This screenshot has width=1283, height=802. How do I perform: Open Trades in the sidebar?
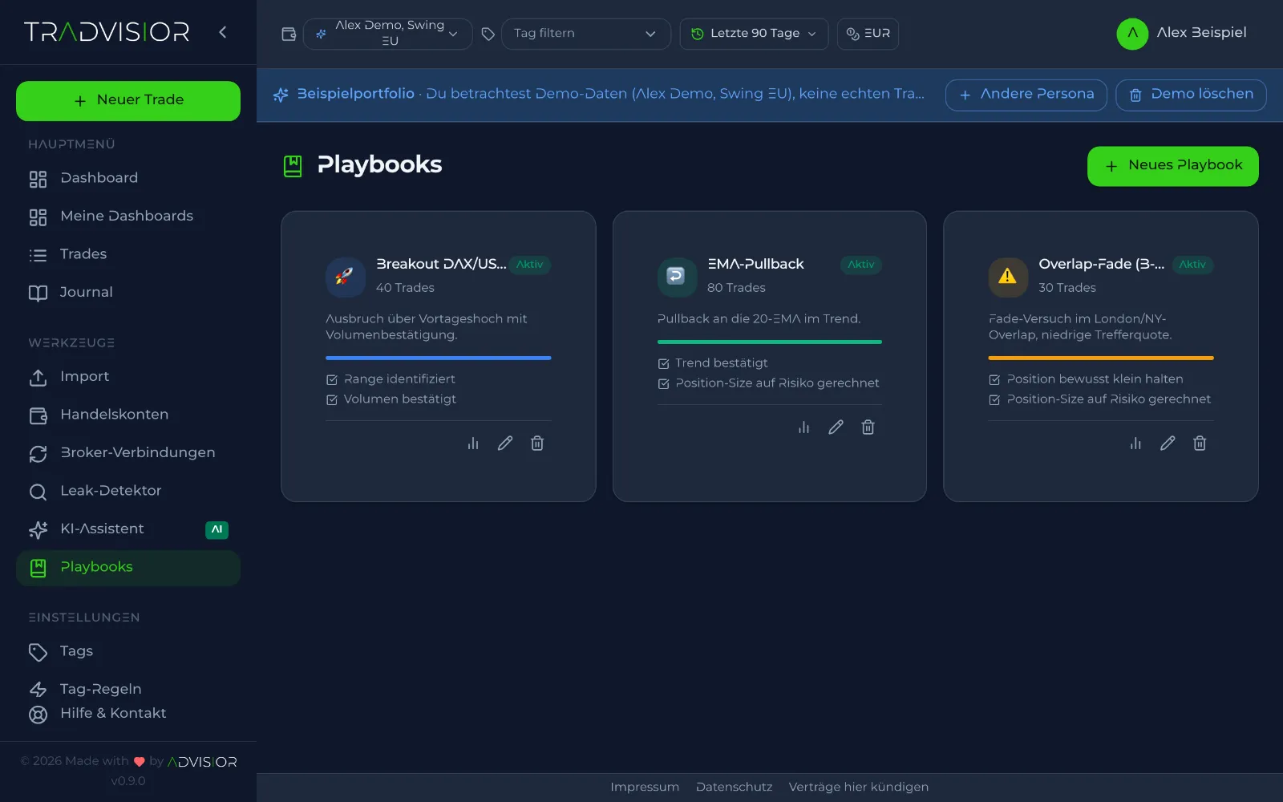[x=128, y=254]
